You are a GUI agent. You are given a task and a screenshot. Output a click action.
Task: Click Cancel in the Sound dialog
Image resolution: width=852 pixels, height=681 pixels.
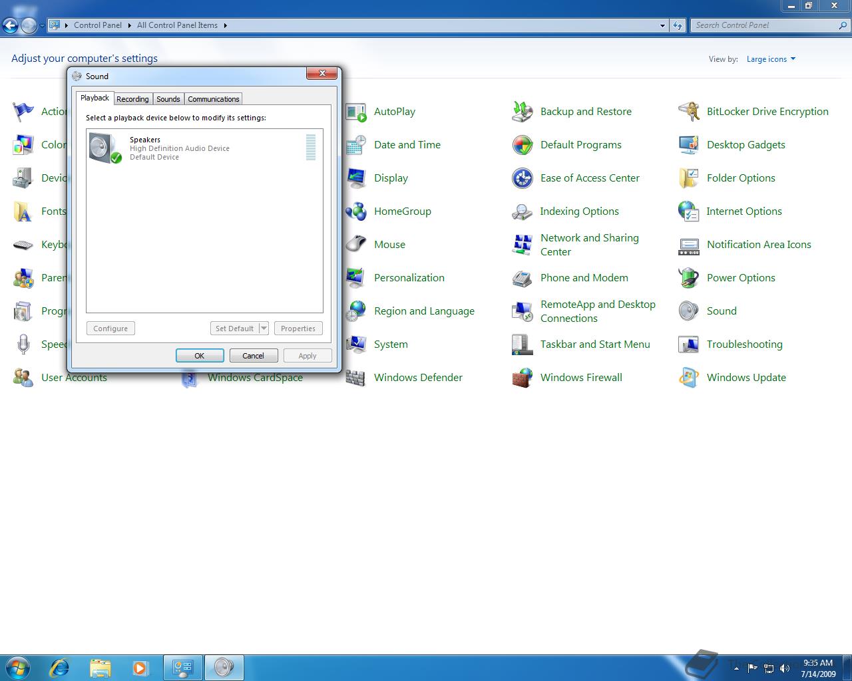click(254, 356)
